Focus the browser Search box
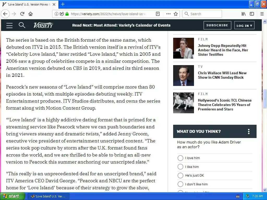 [x=202, y=14]
